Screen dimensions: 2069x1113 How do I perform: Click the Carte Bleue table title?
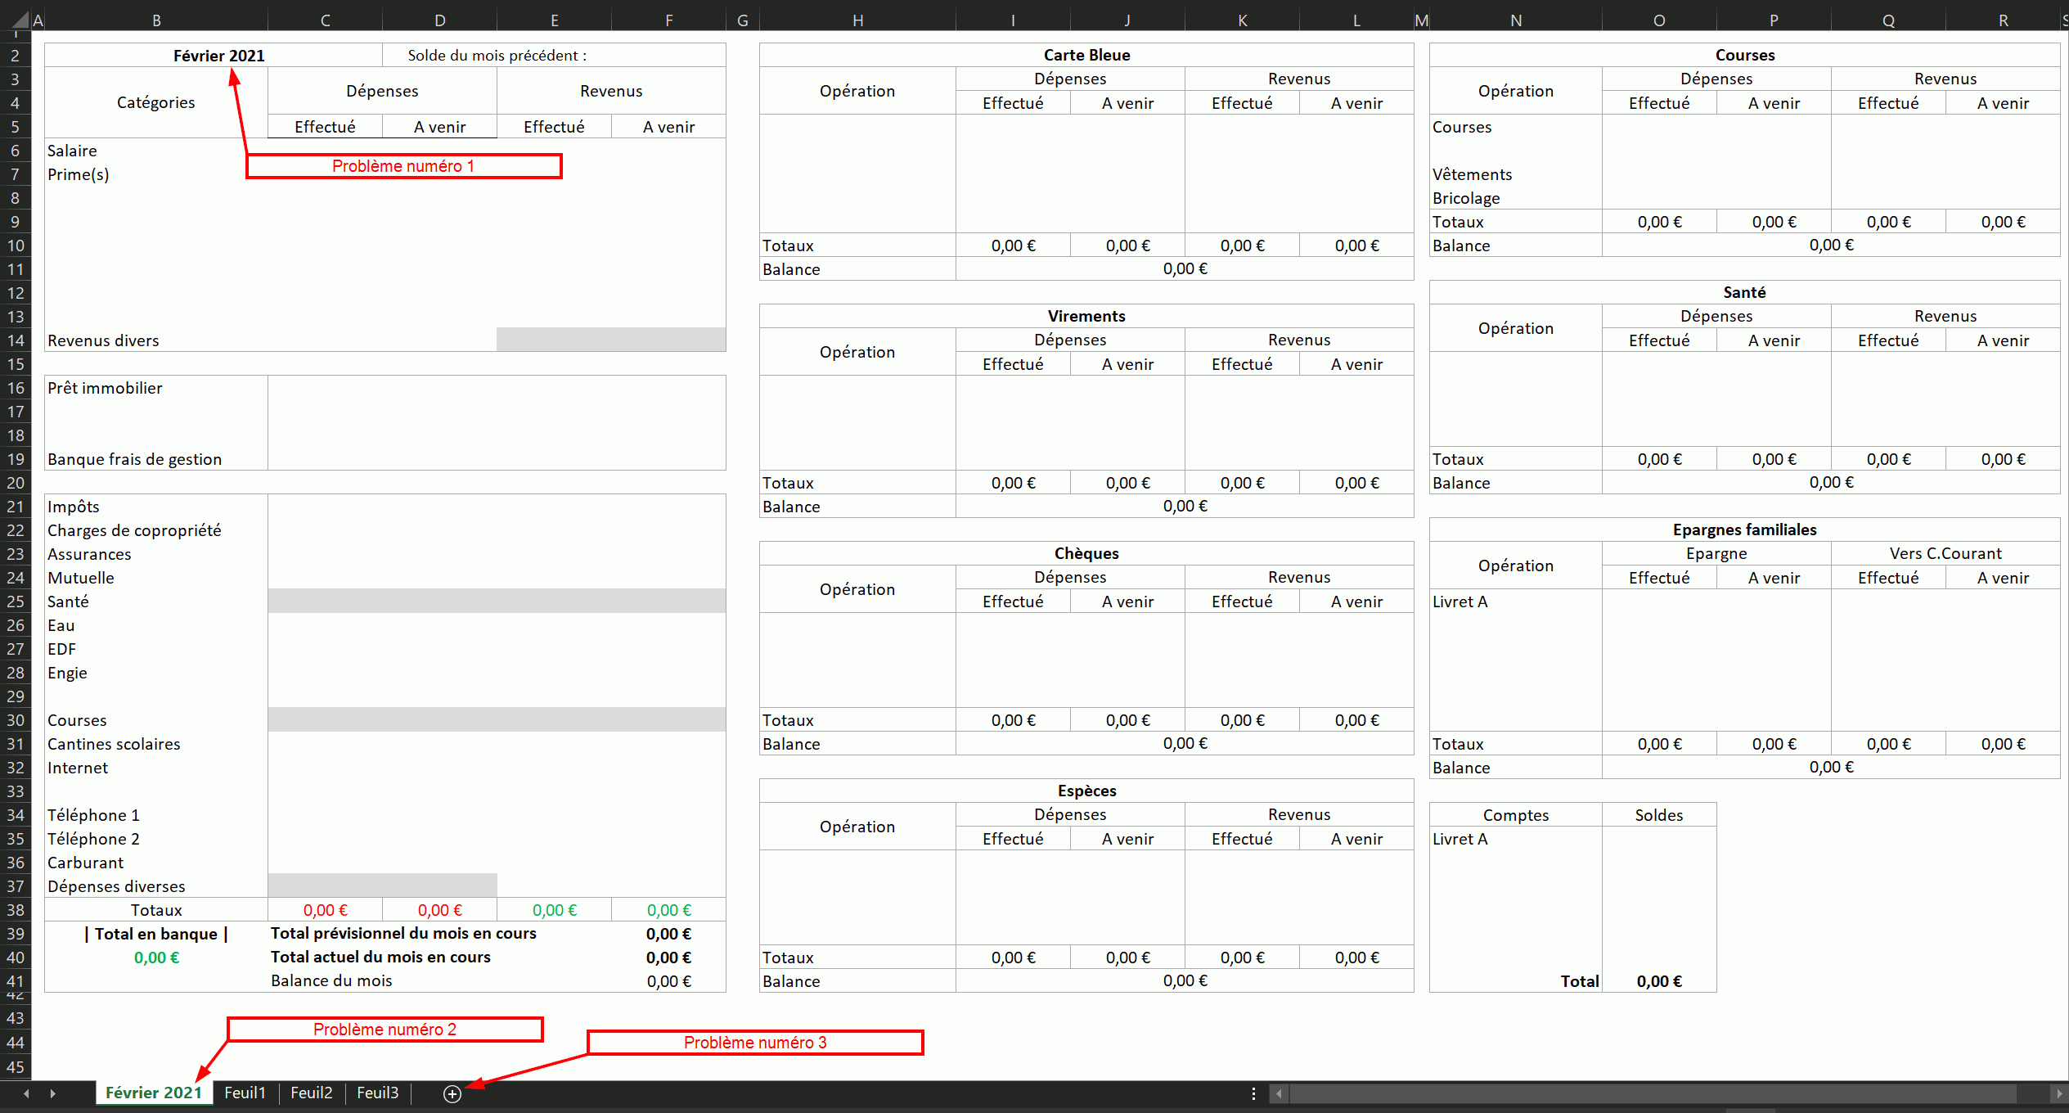(1086, 55)
